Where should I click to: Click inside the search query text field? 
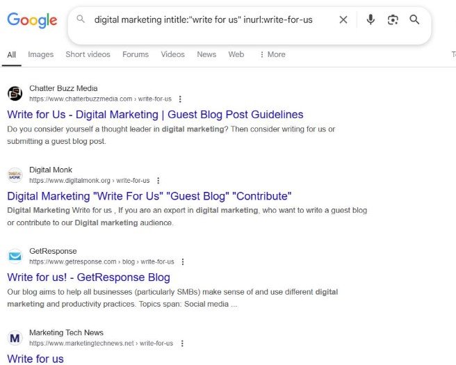(x=204, y=19)
